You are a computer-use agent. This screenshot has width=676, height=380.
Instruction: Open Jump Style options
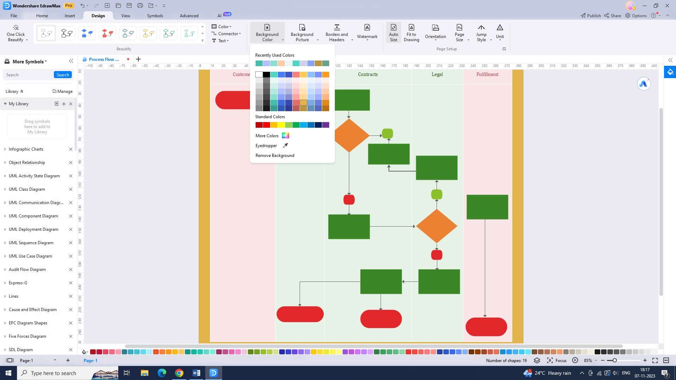tap(482, 33)
